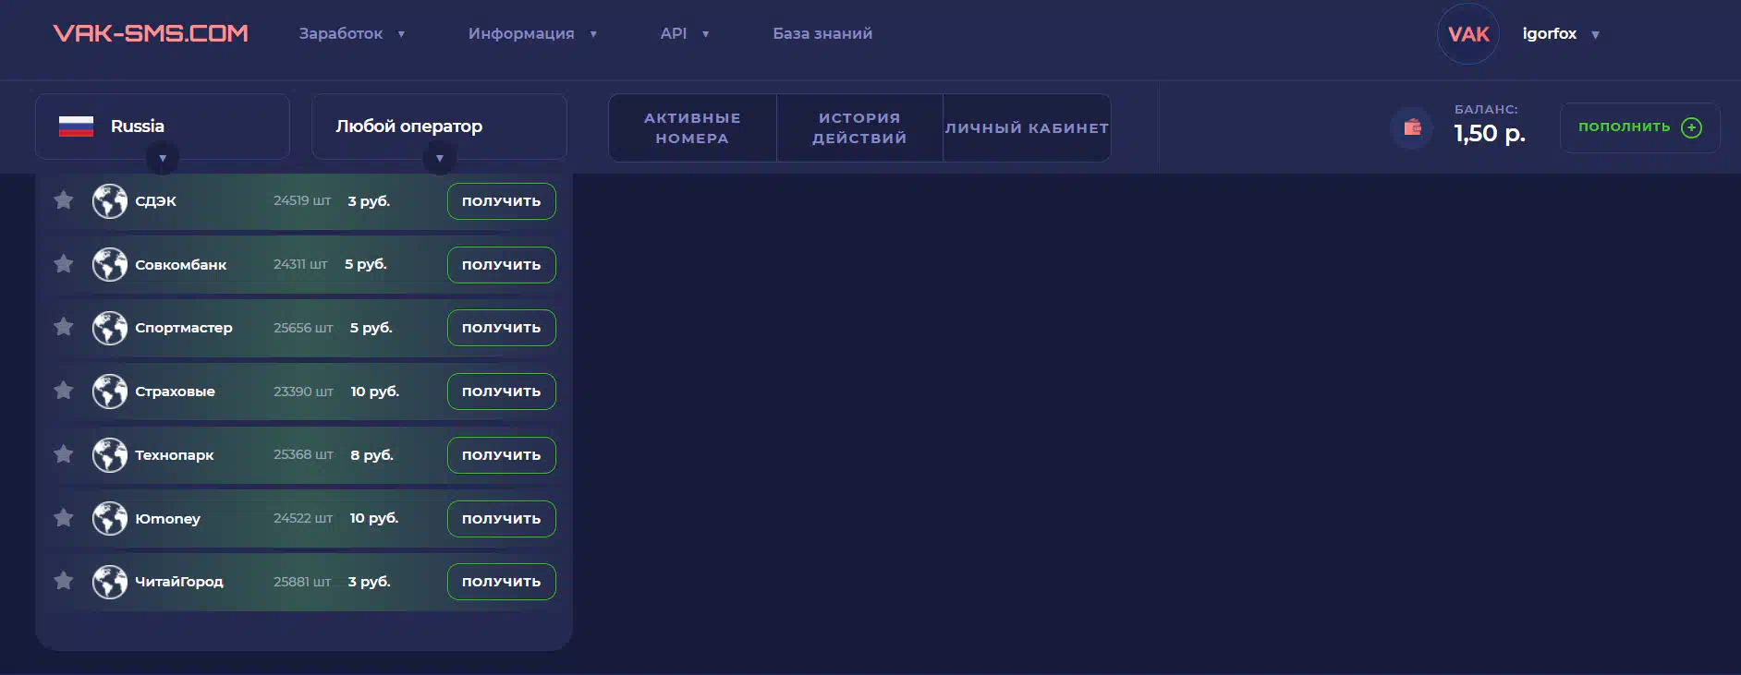Select the globe icon next to Технопарк
Screen dimensions: 1741x675
(110, 455)
